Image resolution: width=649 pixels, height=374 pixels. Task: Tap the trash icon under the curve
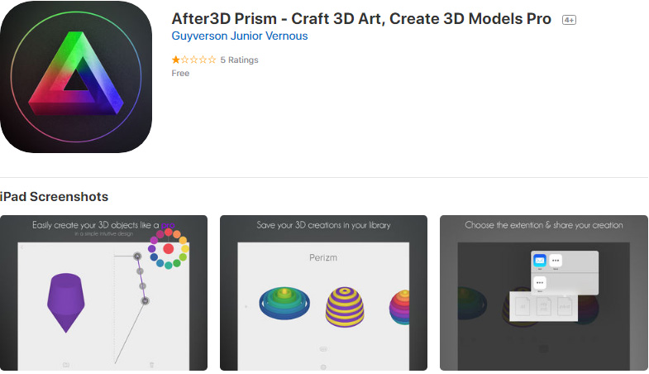coord(151,364)
